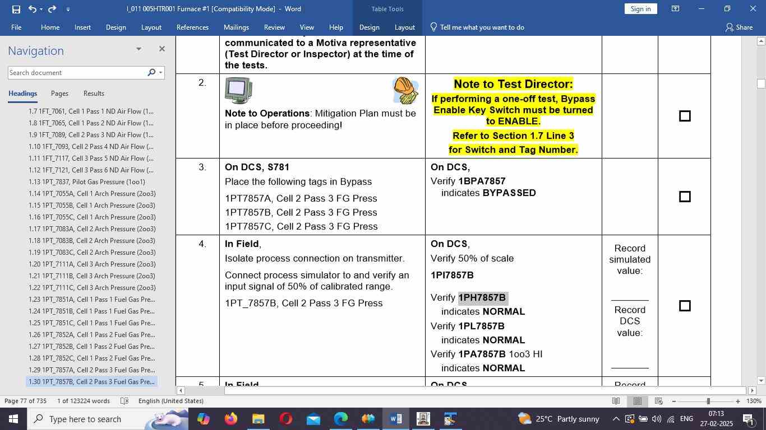The height and width of the screenshot is (430, 766).
Task: Go to heading 1.29 1PT_7857A Cell 2 Pass 3
Action: (x=91, y=370)
